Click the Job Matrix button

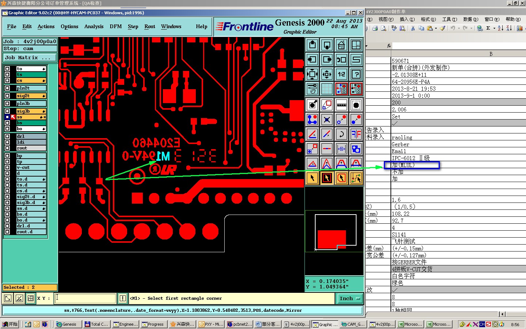pyautogui.click(x=30, y=58)
